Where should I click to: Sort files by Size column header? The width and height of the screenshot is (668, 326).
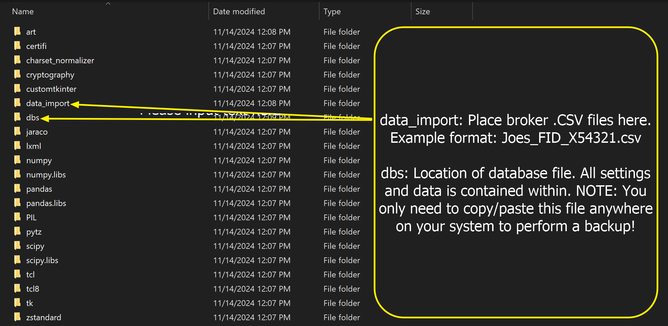422,12
